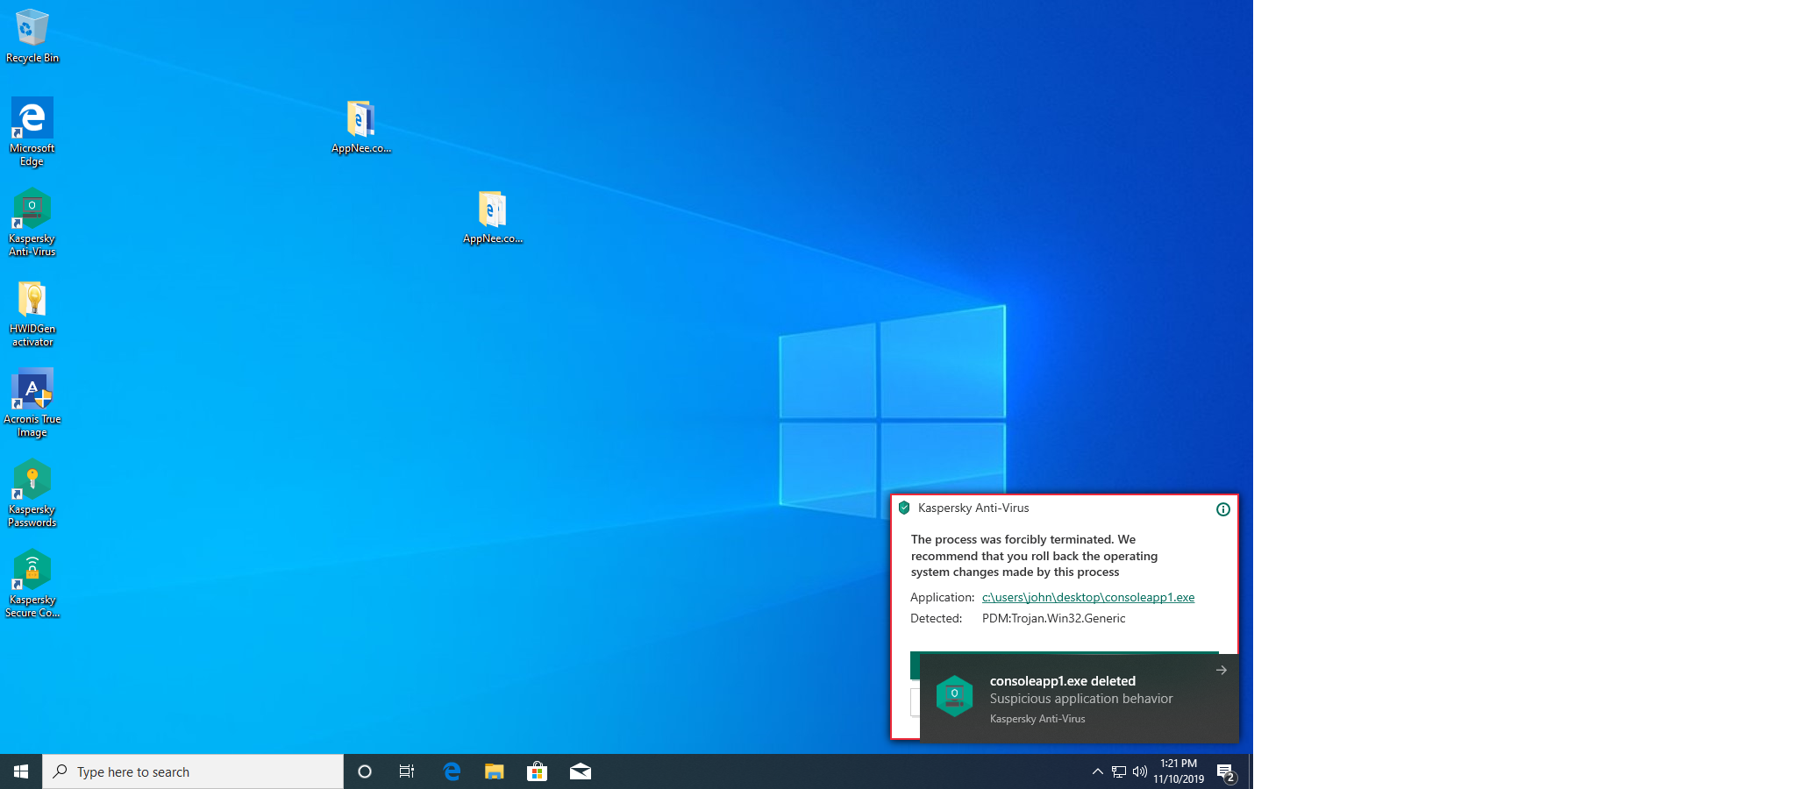
Task: Click the Show desktop strip at the taskbar's end
Action: click(x=1251, y=771)
